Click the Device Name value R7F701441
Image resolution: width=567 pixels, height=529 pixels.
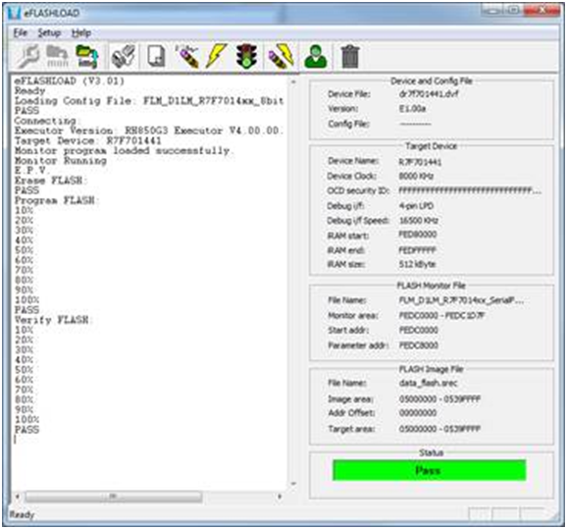(420, 162)
